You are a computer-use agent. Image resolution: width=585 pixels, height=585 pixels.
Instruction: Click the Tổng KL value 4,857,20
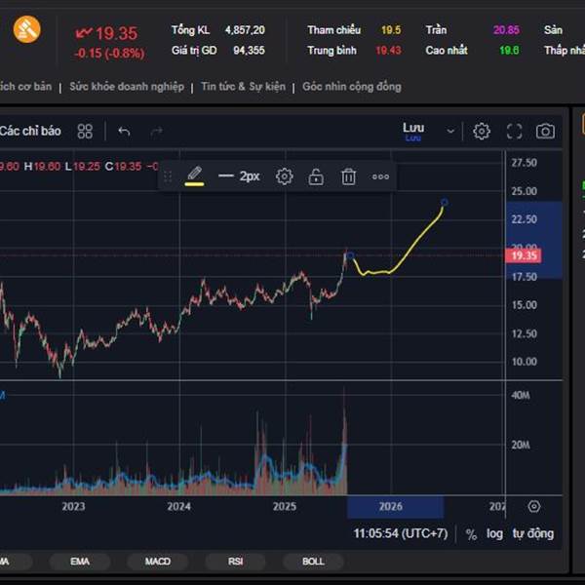coord(245,30)
